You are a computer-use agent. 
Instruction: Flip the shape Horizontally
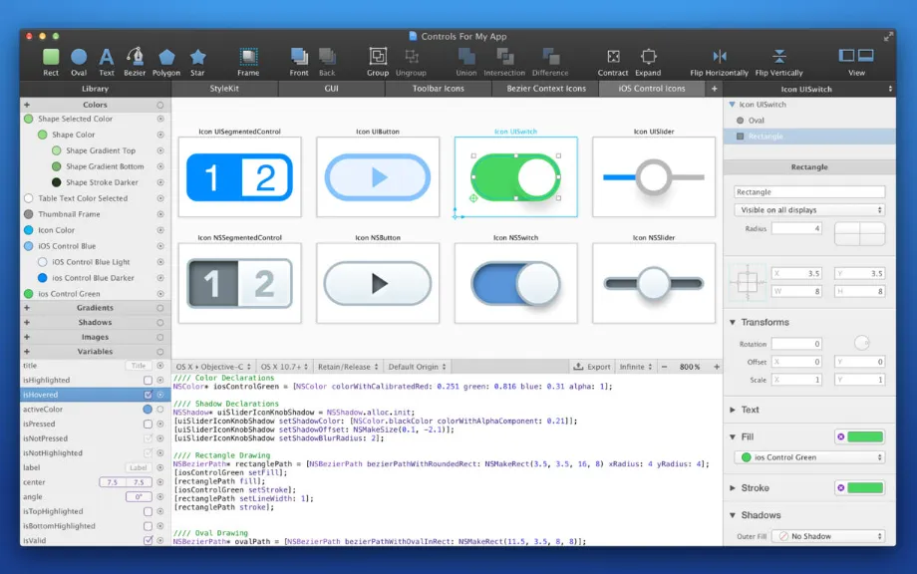tap(720, 62)
